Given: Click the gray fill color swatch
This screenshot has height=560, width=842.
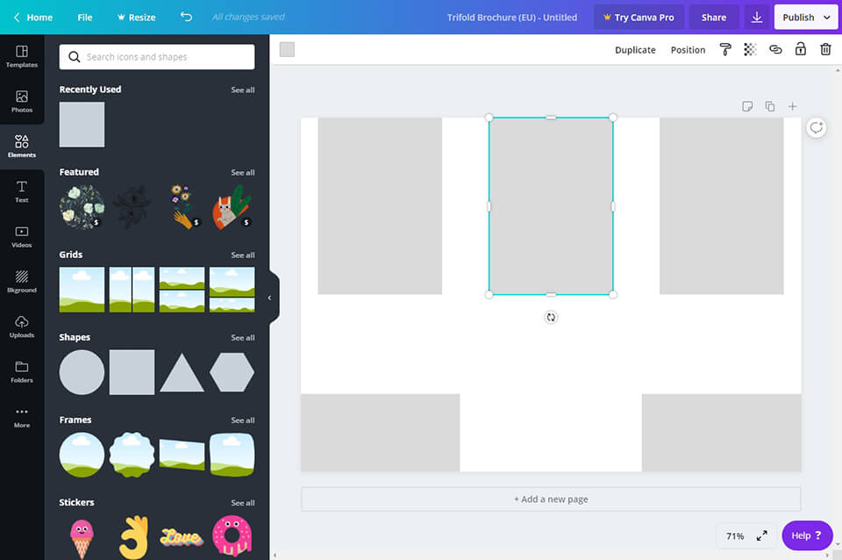Looking at the screenshot, I should pos(287,50).
